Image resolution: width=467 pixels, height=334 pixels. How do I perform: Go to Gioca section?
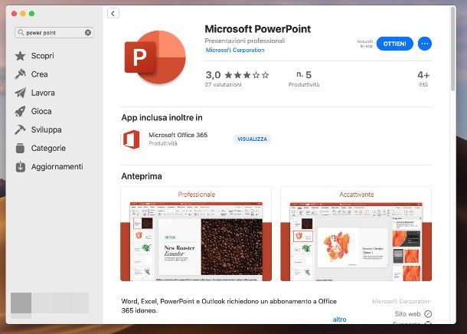[41, 111]
